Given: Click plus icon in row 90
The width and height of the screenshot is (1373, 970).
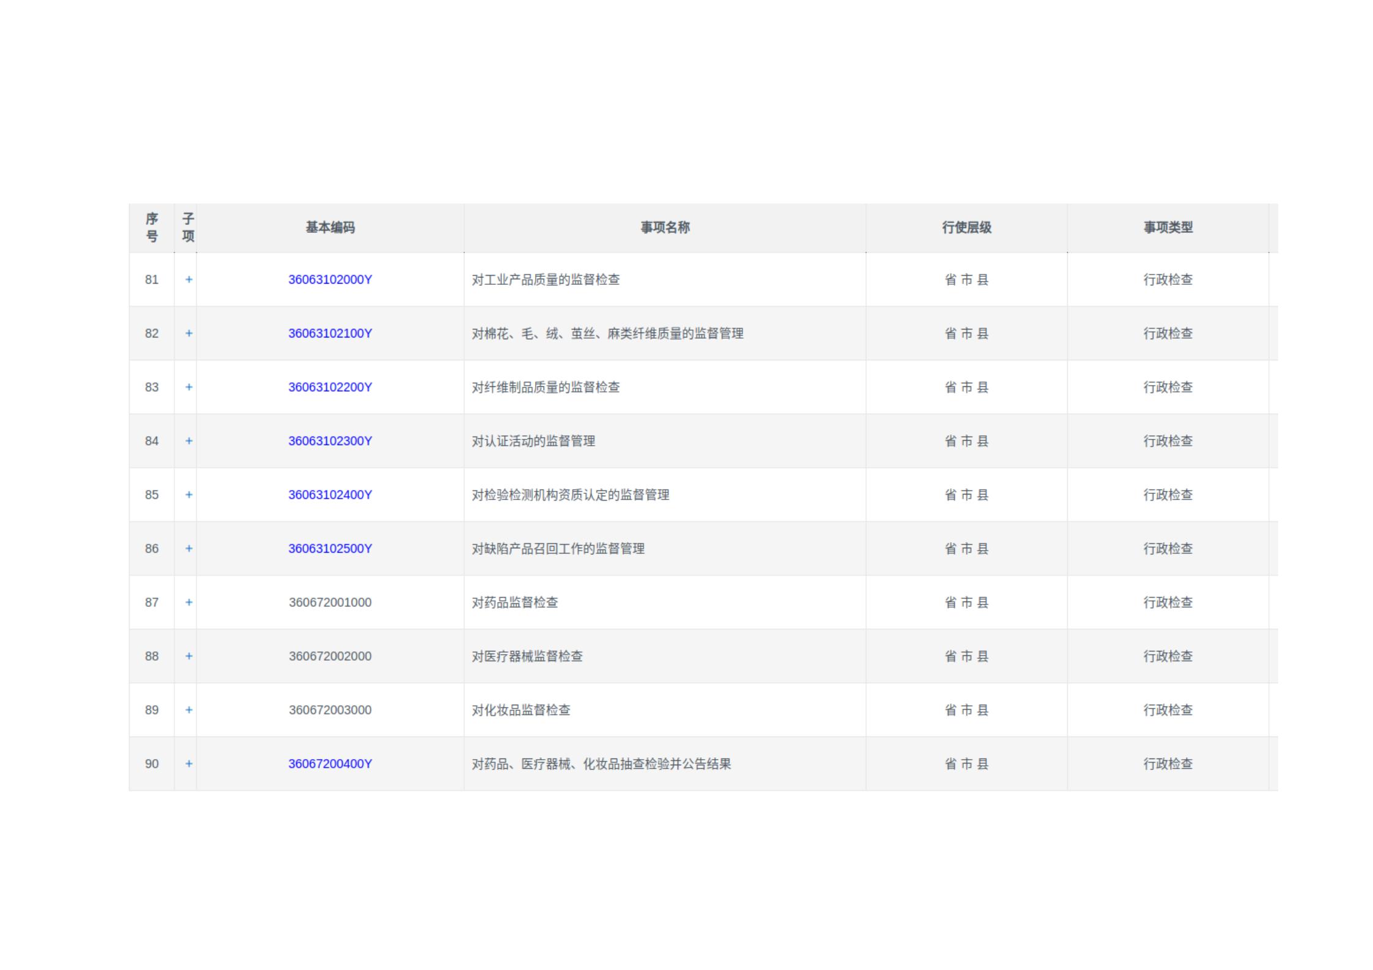Looking at the screenshot, I should coord(188,763).
